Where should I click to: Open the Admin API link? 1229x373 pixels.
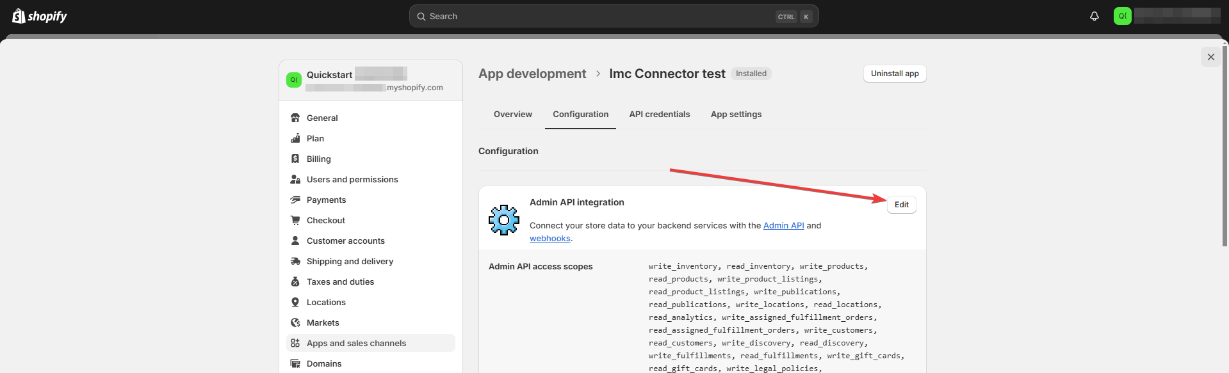pos(783,225)
